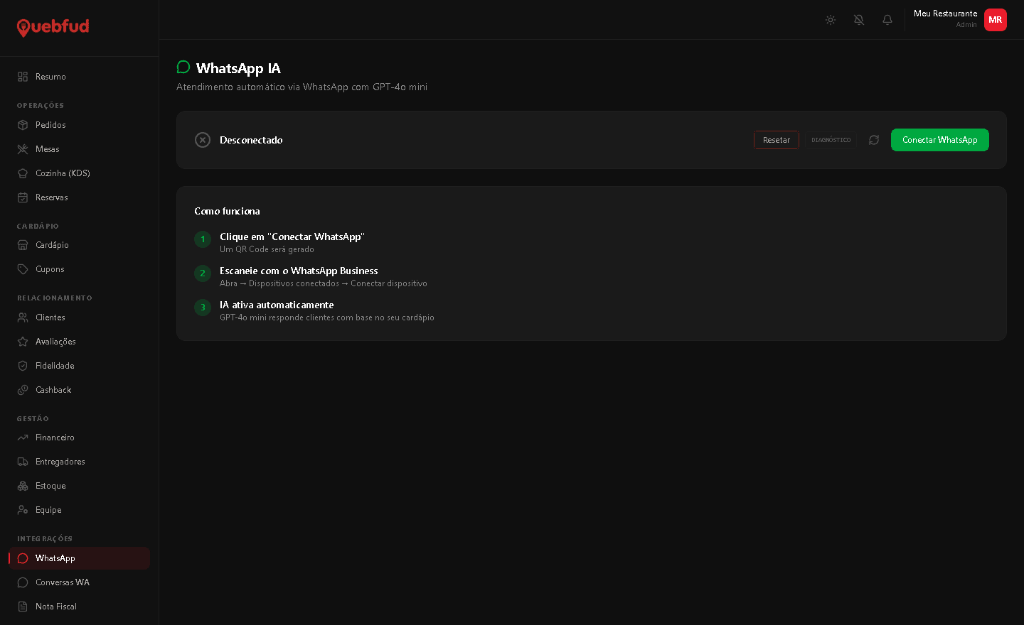The height and width of the screenshot is (625, 1024).
Task: Click the Cardápio store icon
Action: [x=23, y=245]
